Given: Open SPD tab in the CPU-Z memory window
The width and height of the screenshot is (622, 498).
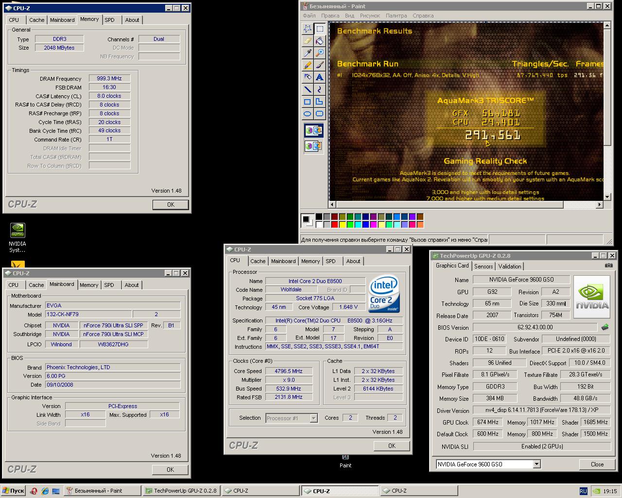Looking at the screenshot, I should [110, 20].
